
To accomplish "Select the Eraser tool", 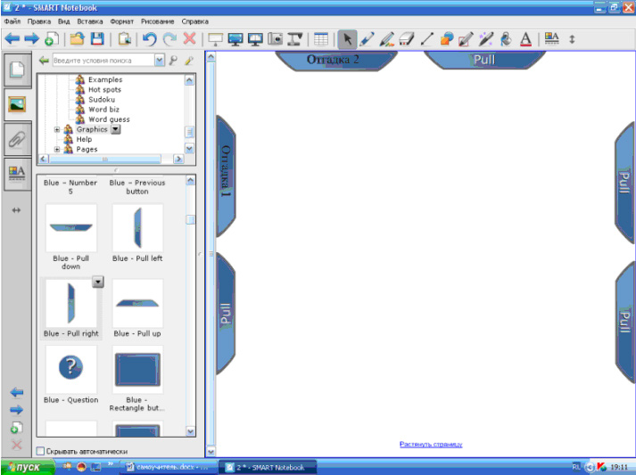I will pos(407,39).
